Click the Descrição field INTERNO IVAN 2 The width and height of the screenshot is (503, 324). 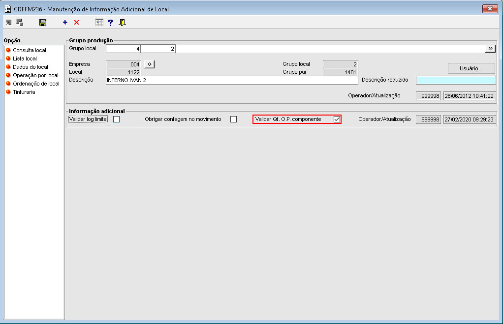click(232, 80)
